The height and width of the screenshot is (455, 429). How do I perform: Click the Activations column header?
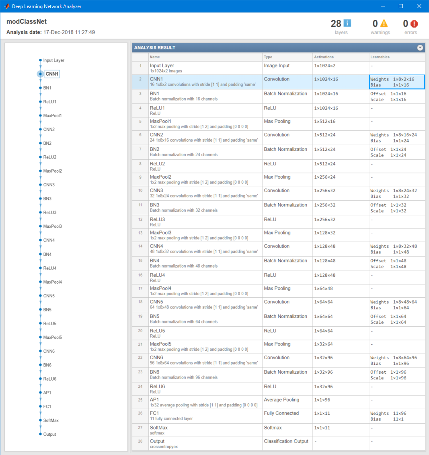point(341,57)
